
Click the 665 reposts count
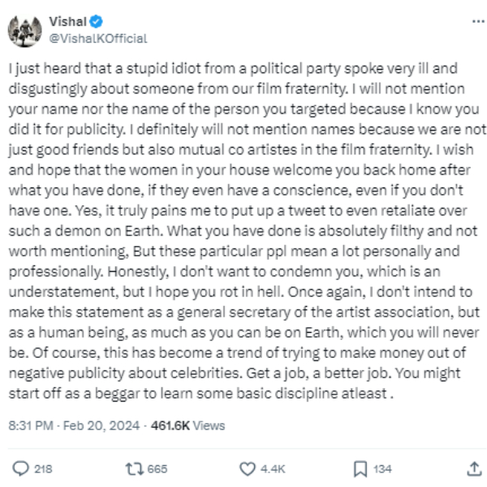tap(157, 469)
